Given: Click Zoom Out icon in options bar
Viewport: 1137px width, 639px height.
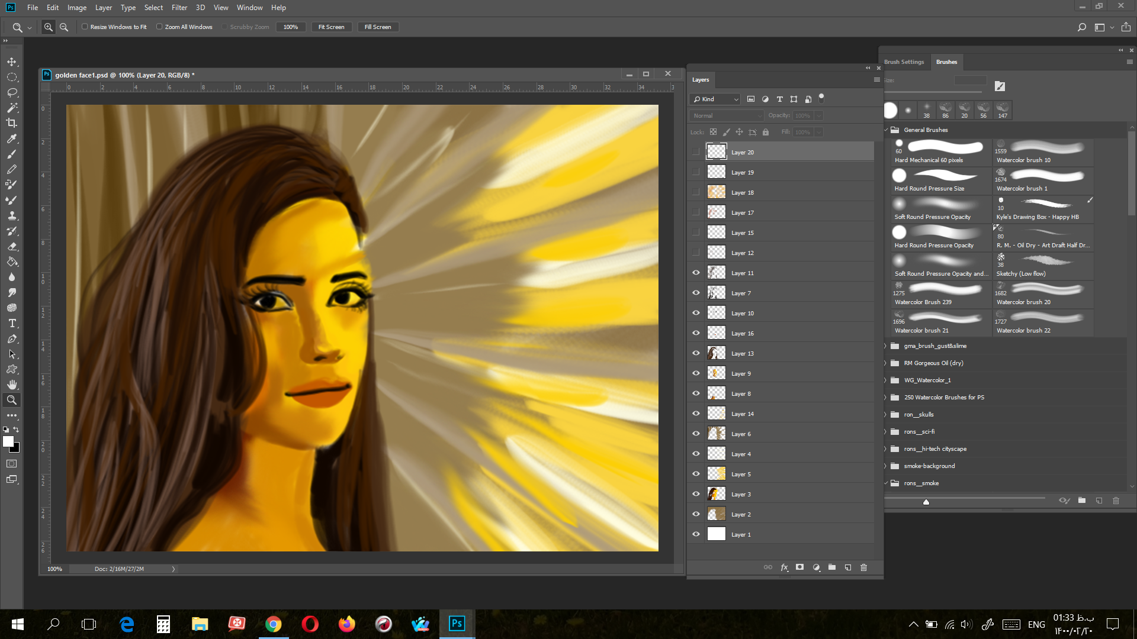Looking at the screenshot, I should pyautogui.click(x=64, y=27).
